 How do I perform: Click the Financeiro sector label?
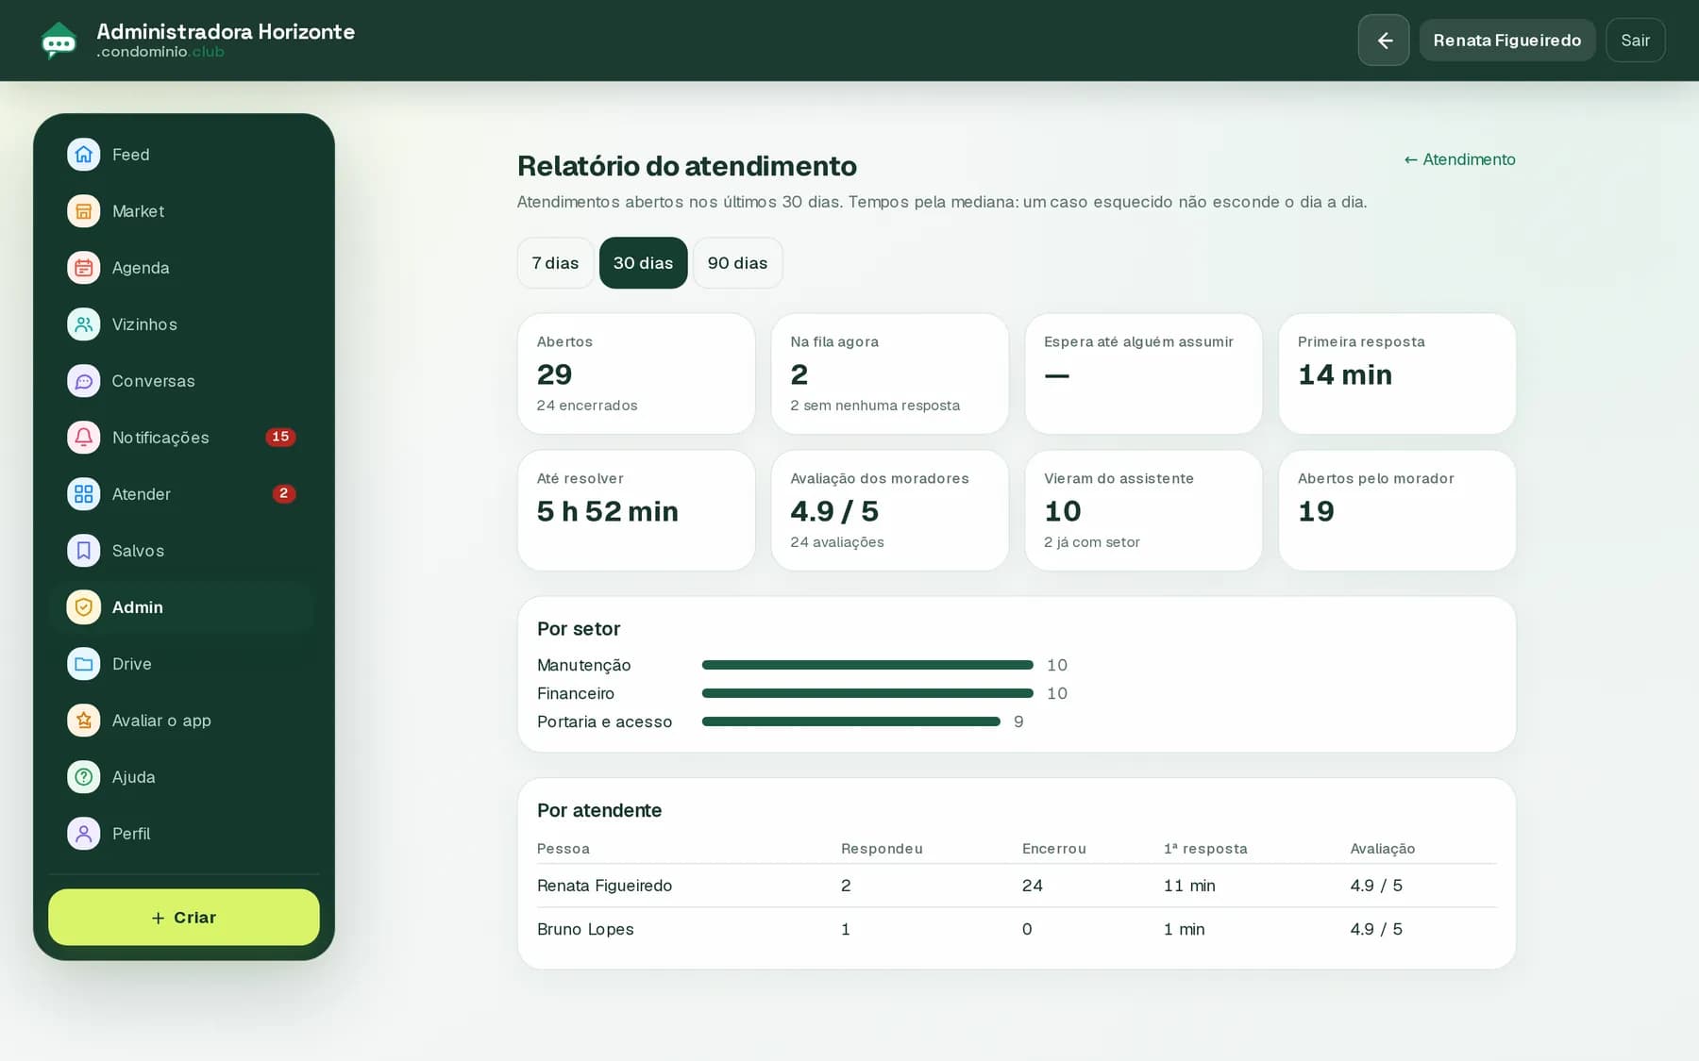pyautogui.click(x=576, y=693)
